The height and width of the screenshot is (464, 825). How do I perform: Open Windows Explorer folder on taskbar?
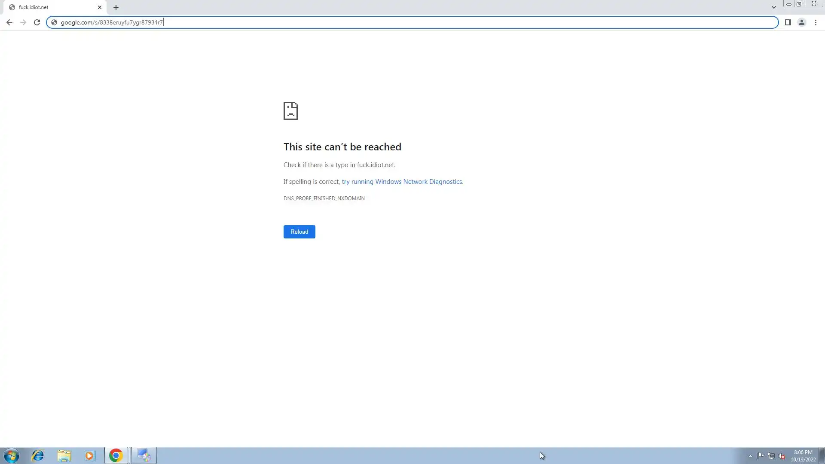pos(64,455)
